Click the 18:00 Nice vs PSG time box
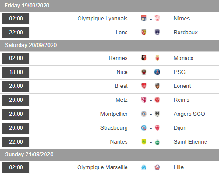 click(16, 72)
